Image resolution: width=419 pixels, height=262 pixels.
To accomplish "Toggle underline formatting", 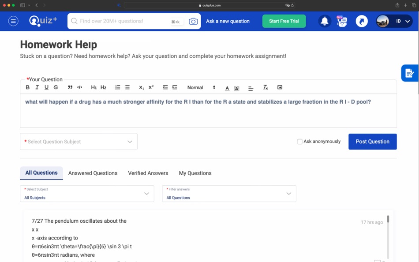I will click(x=46, y=87).
